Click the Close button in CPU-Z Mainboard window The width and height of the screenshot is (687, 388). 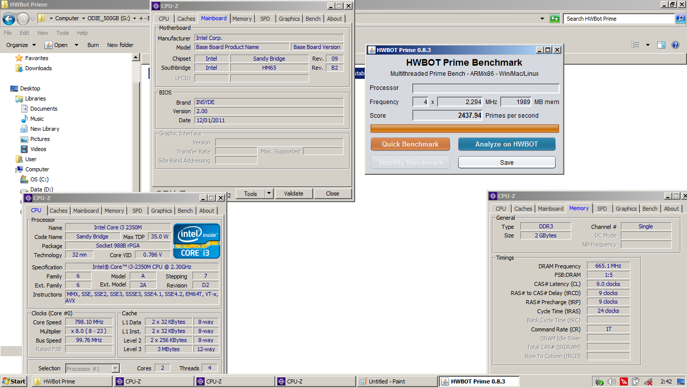pyautogui.click(x=332, y=193)
